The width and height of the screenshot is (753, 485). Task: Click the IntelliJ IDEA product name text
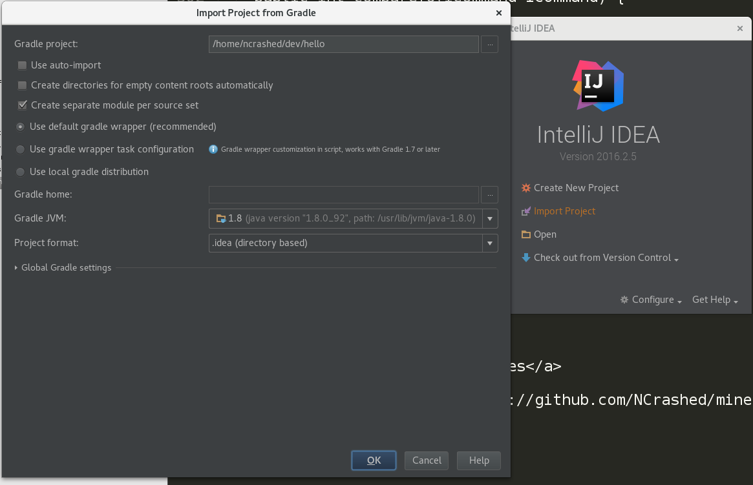[x=599, y=135]
